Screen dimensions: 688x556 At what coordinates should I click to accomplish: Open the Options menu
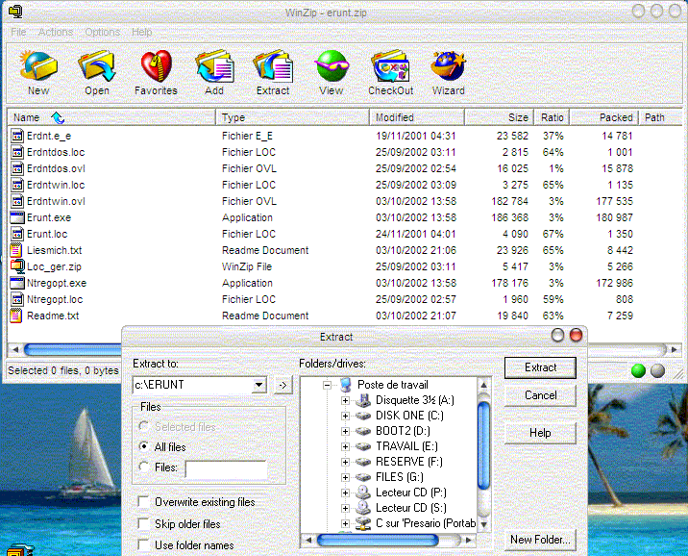pos(103,32)
